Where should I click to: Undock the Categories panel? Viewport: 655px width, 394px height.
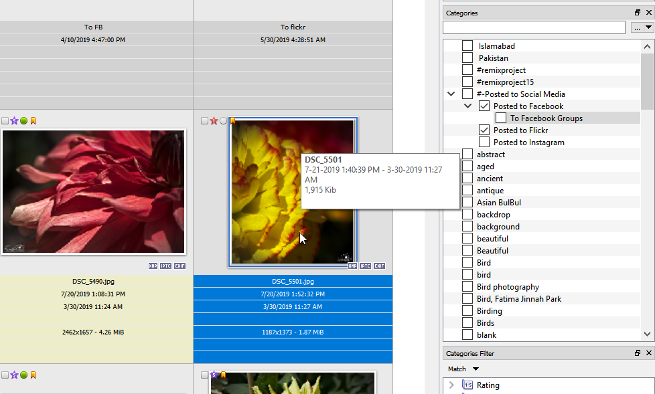pyautogui.click(x=638, y=13)
